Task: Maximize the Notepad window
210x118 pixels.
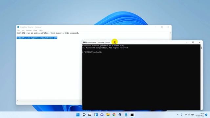Action: (162, 27)
